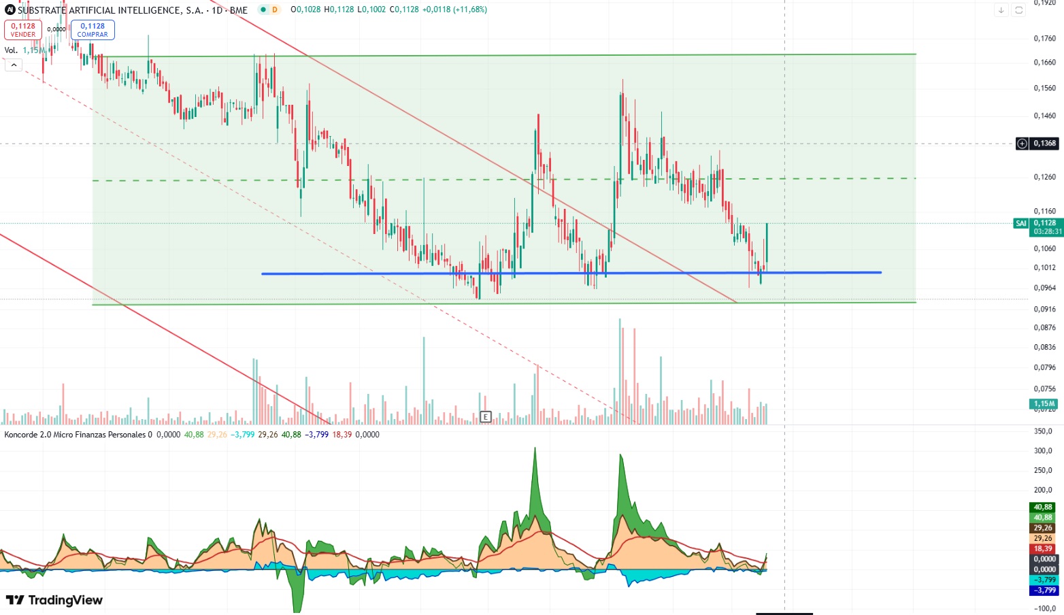This screenshot has height=615, width=1064.
Task: Click the change value +0,0118 (+11,68%)
Action: 454,10
